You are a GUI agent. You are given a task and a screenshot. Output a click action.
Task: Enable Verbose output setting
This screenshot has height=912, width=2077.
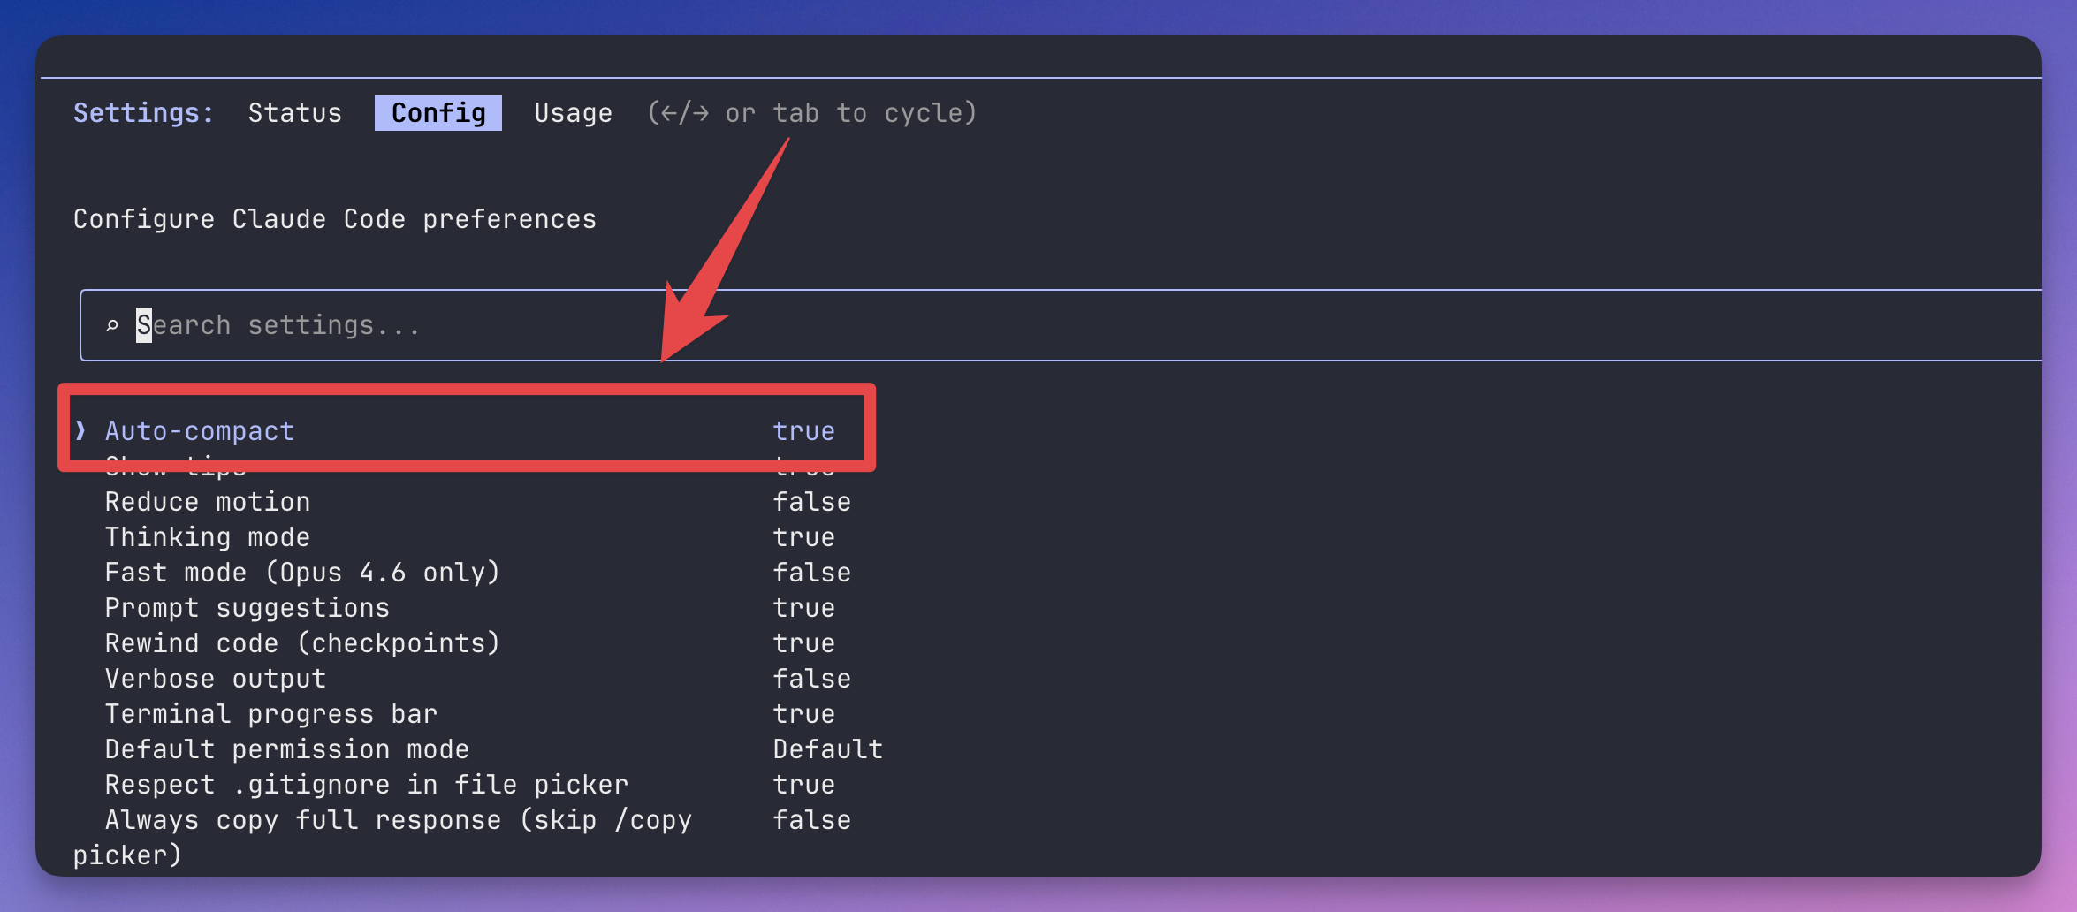[x=811, y=679]
